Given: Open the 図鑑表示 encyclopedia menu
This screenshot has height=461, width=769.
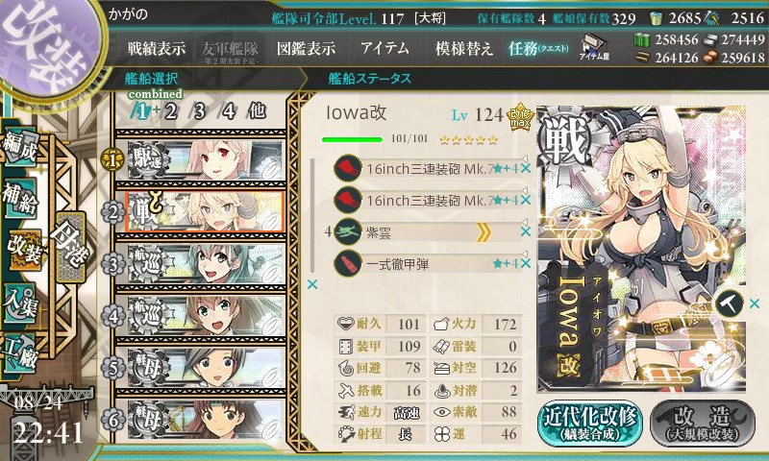Looking at the screenshot, I should click(x=306, y=48).
